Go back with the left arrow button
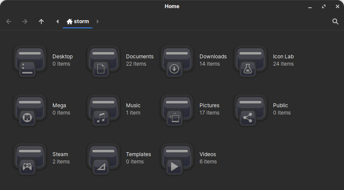Image resolution: width=344 pixels, height=190 pixels. tap(9, 21)
